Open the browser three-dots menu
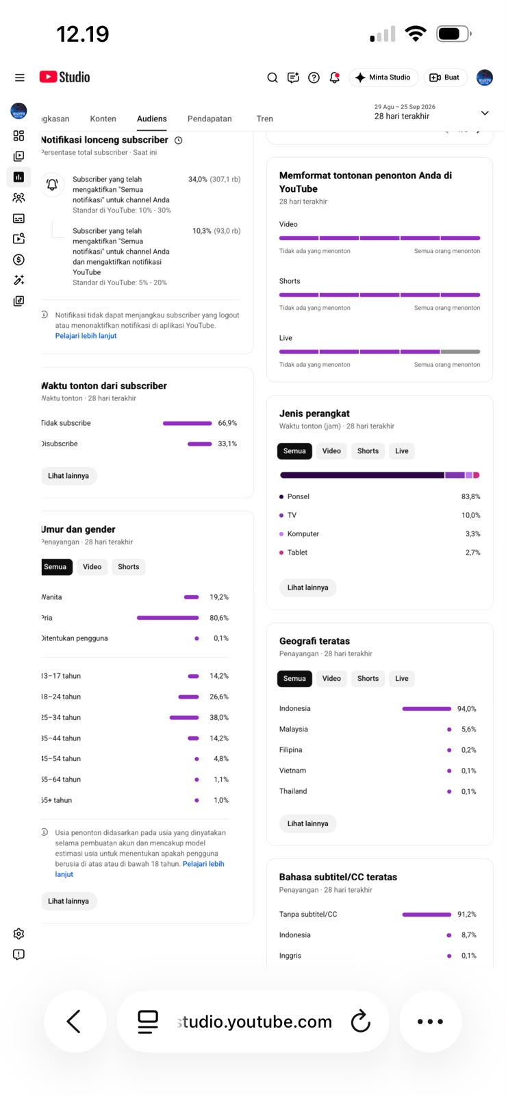The image size is (506, 1097). [431, 1022]
